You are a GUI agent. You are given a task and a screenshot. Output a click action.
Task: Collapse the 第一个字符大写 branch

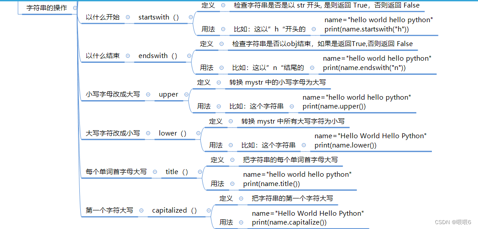141,211
